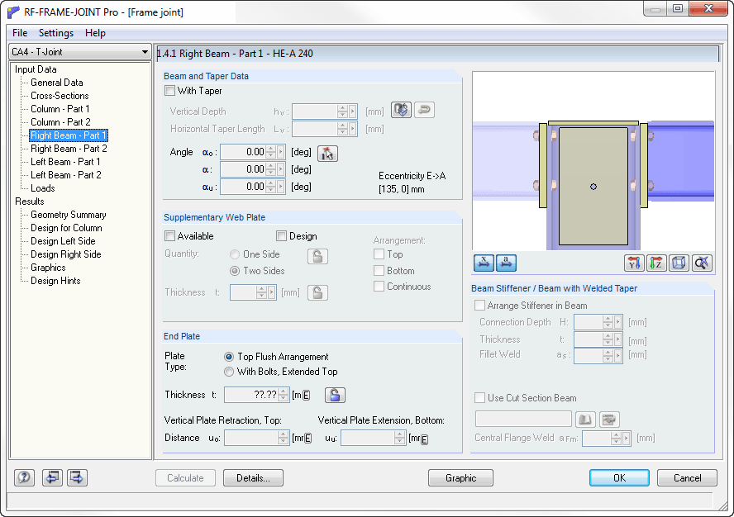Switch preview to view along Y axis
This screenshot has width=734, height=517.
(634, 263)
